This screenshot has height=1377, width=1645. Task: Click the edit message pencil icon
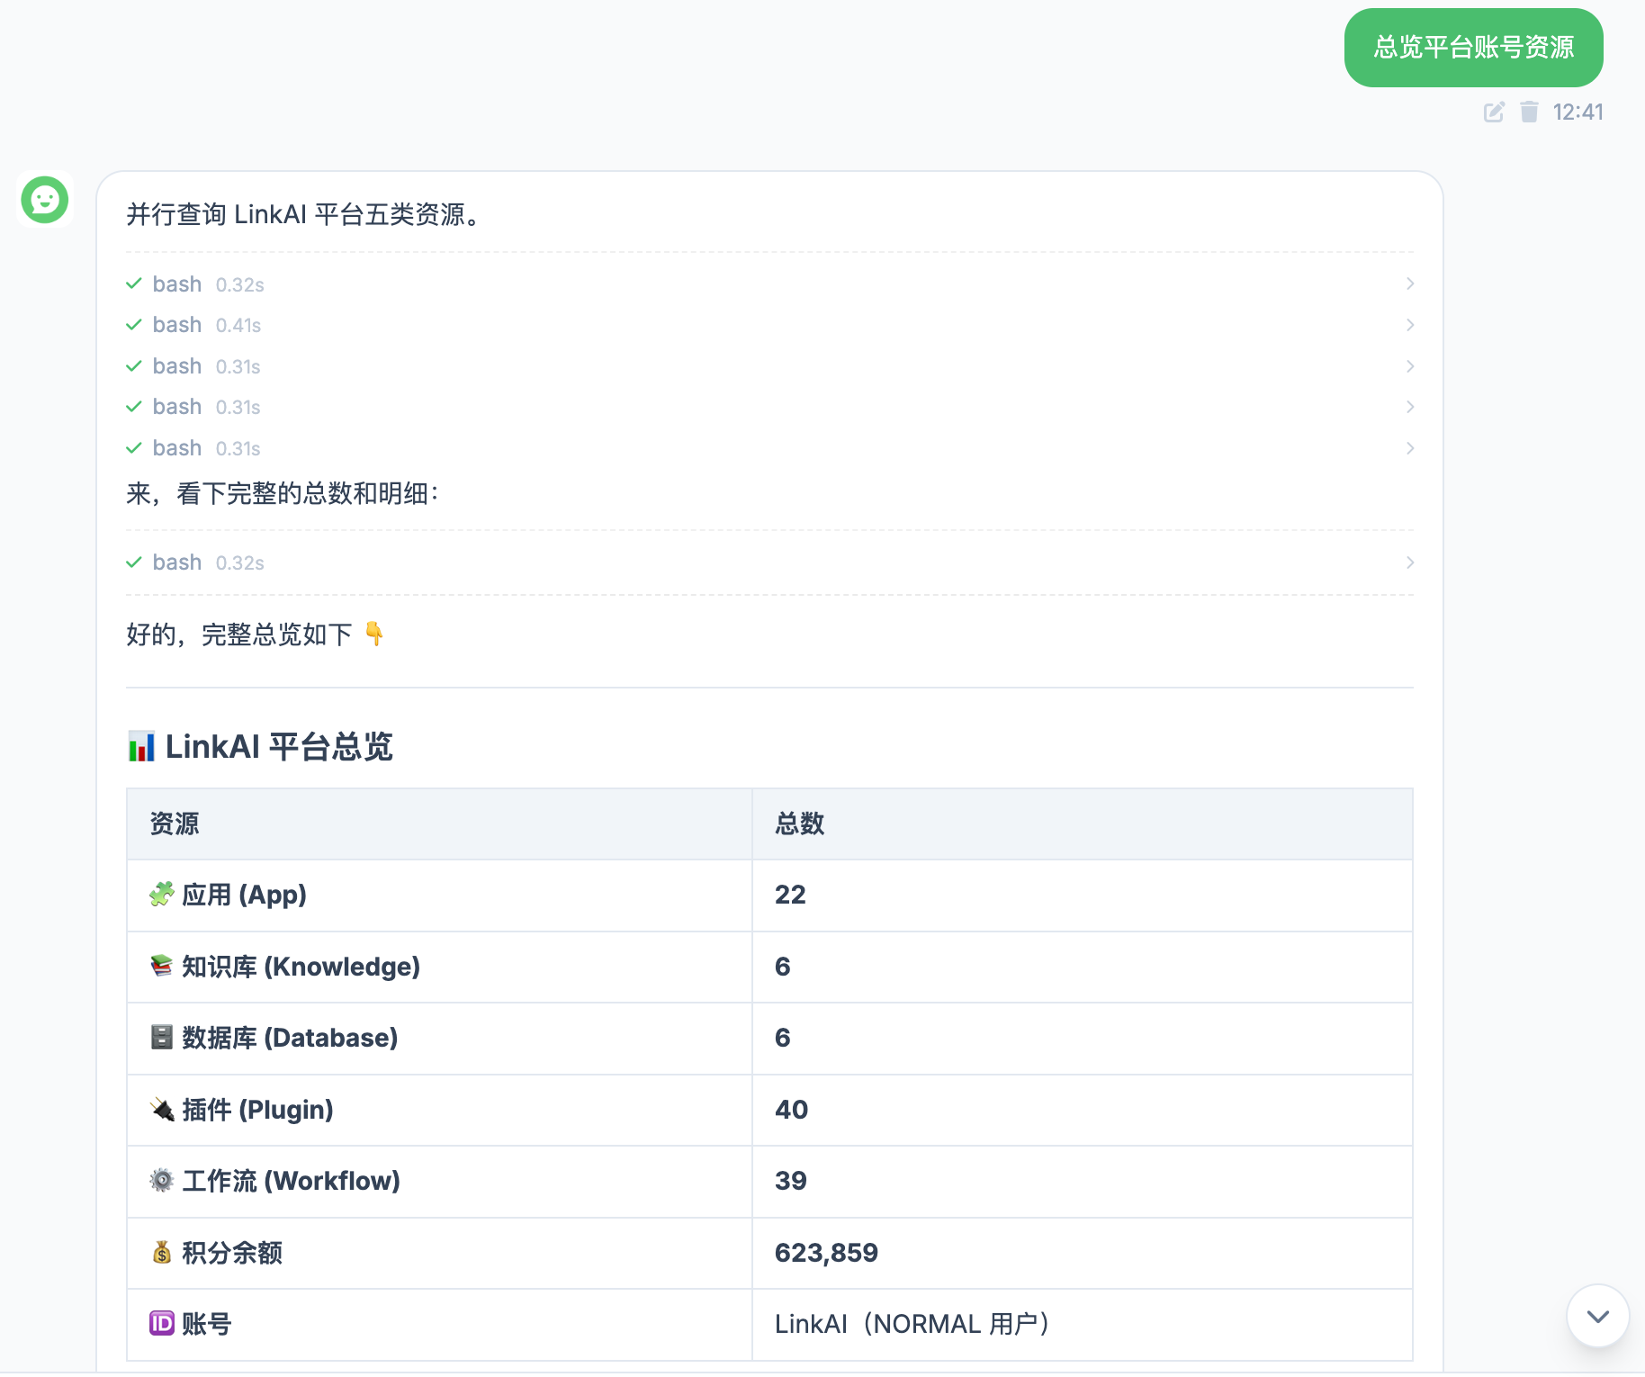(1494, 112)
